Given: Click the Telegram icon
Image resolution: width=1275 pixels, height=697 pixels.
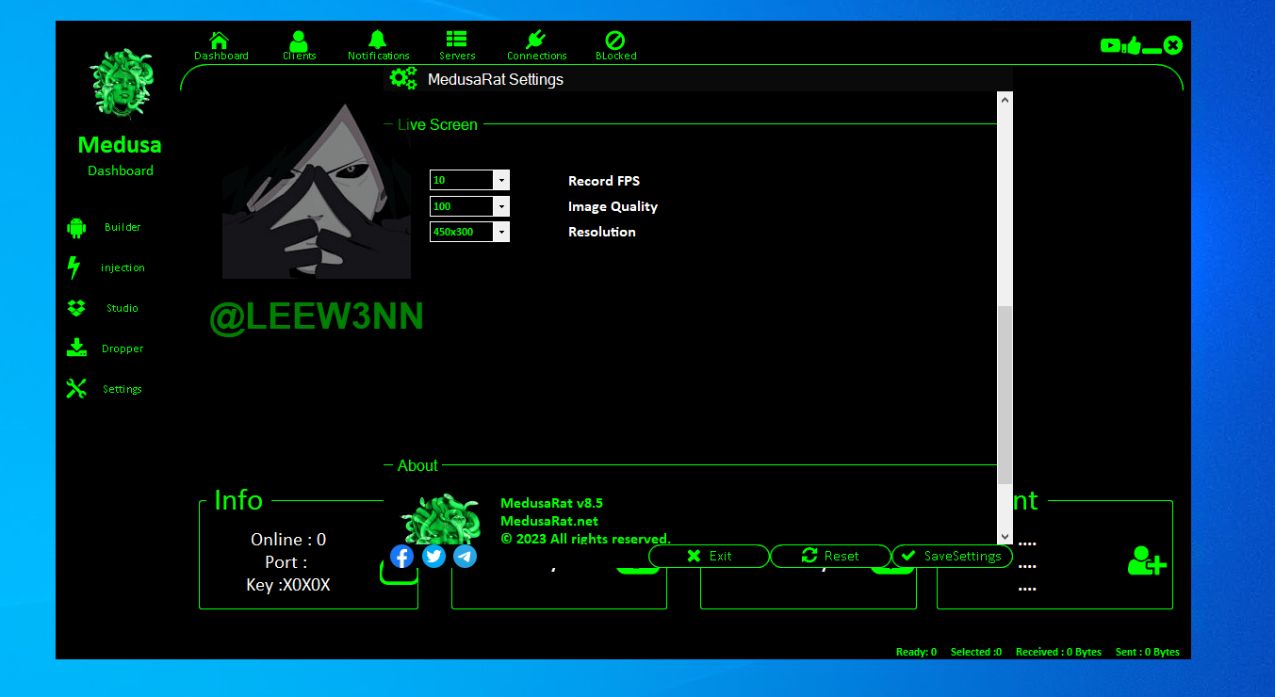Looking at the screenshot, I should click(x=465, y=556).
